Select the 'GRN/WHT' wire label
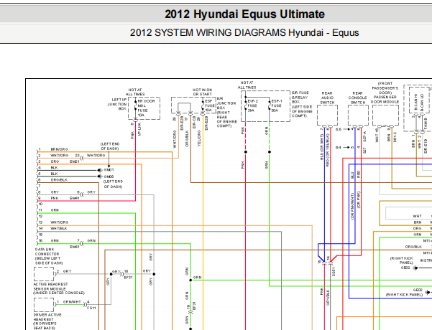 [x=72, y=302]
